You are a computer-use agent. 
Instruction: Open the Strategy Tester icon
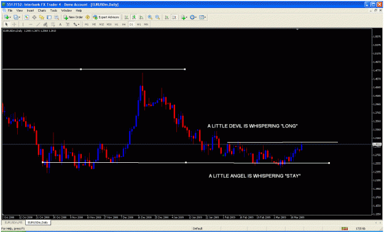tap(57, 17)
